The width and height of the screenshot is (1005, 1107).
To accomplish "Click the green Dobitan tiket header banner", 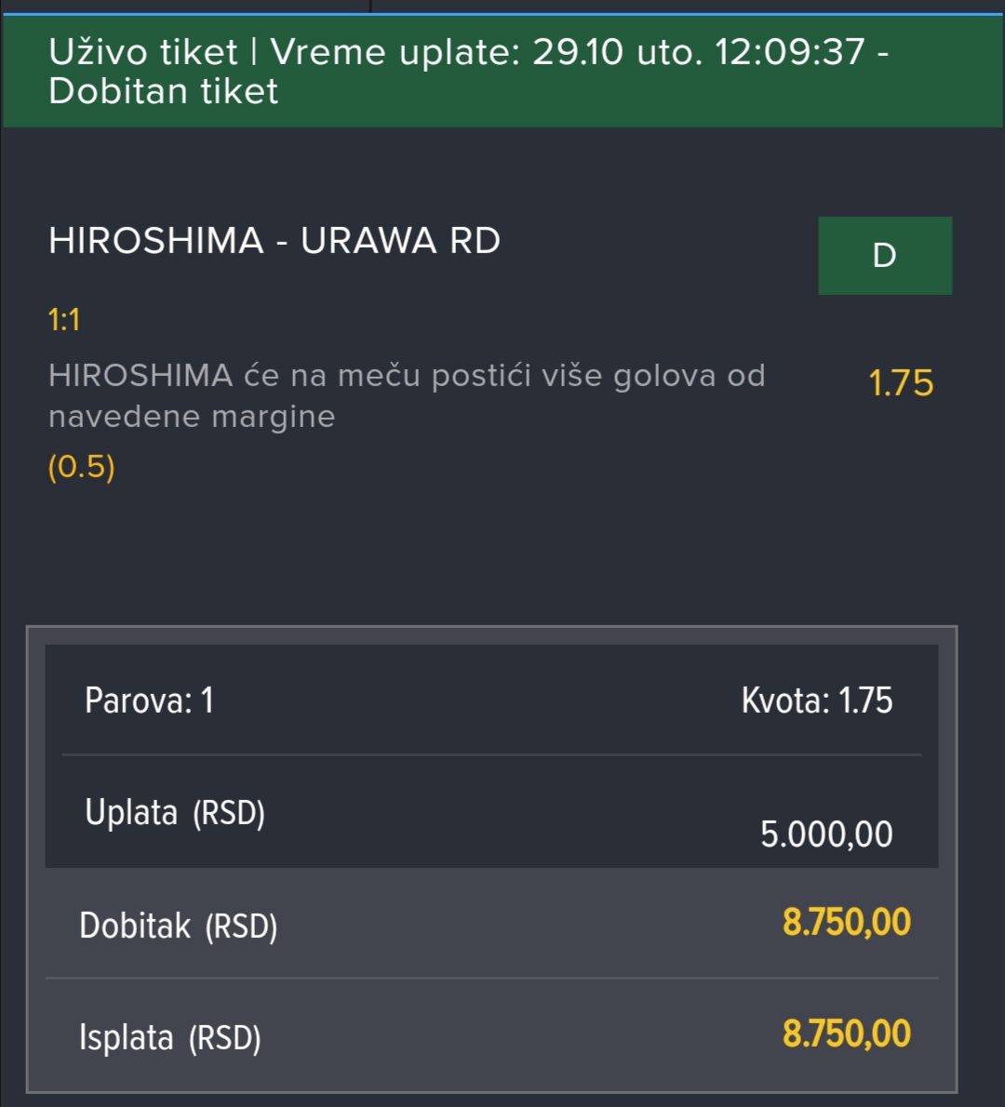I will click(x=502, y=72).
